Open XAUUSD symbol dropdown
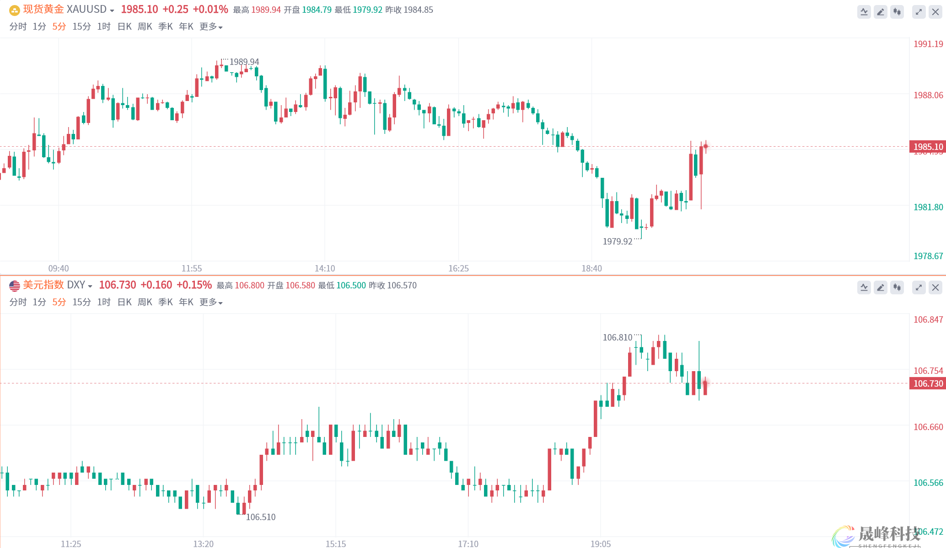 [x=112, y=11]
